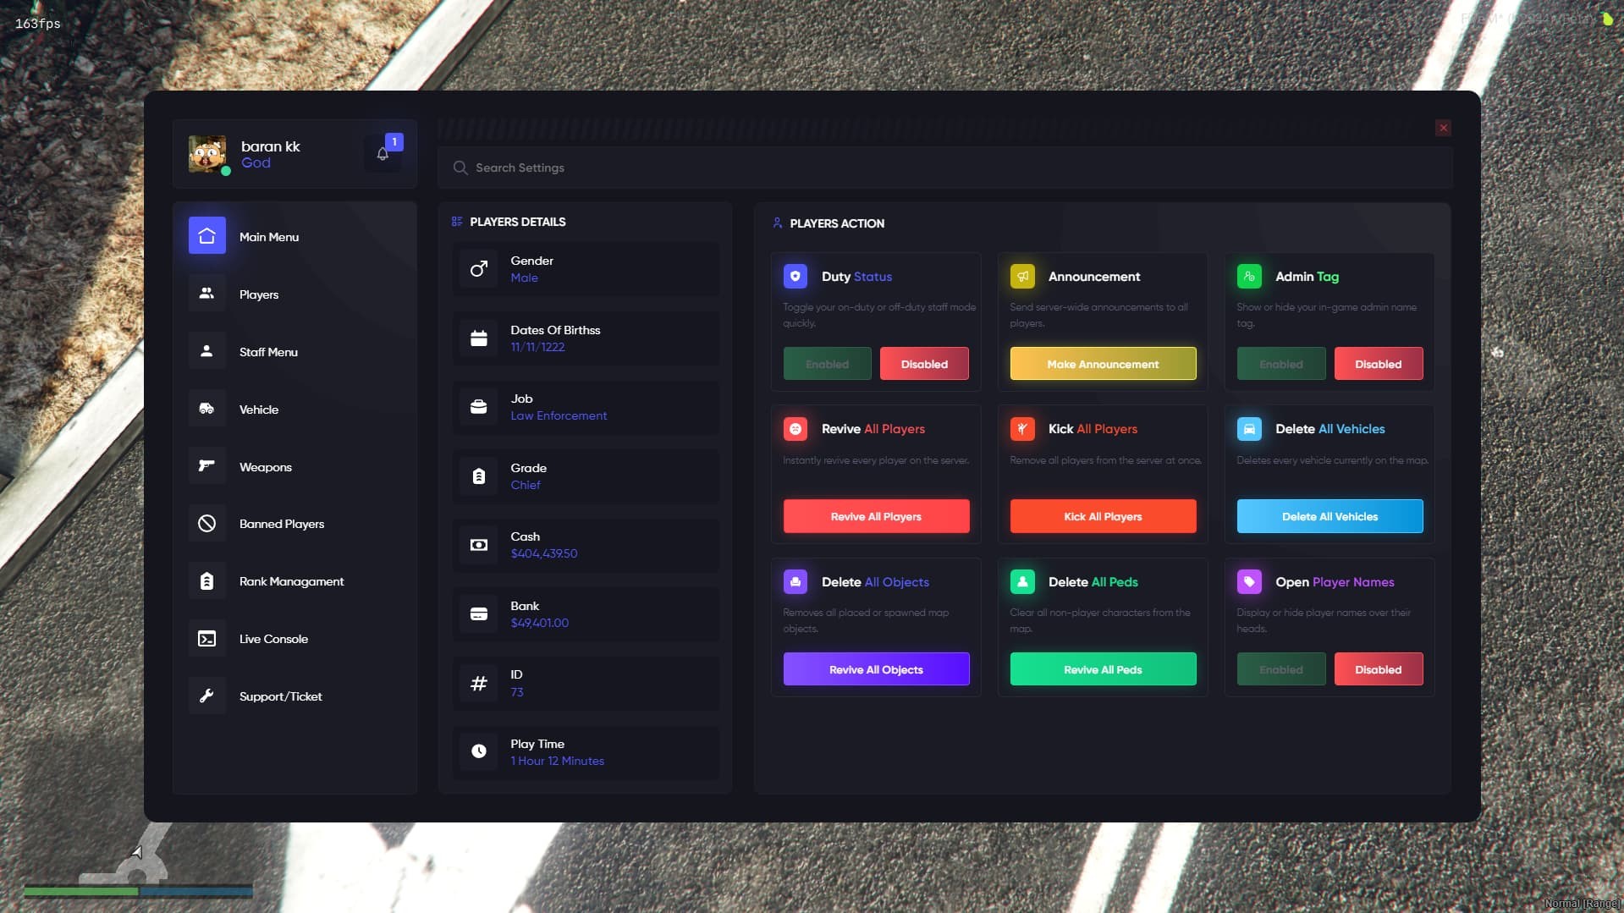Disable Duty Status staff mode
The width and height of the screenshot is (1624, 913).
click(923, 364)
